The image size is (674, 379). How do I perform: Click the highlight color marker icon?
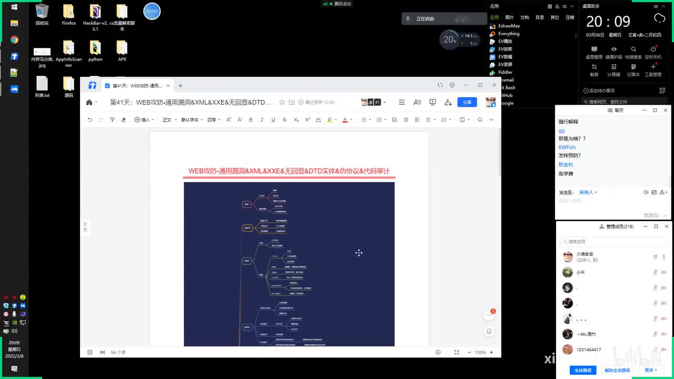click(330, 120)
